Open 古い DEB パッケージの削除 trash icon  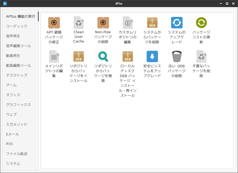pyautogui.click(x=177, y=56)
